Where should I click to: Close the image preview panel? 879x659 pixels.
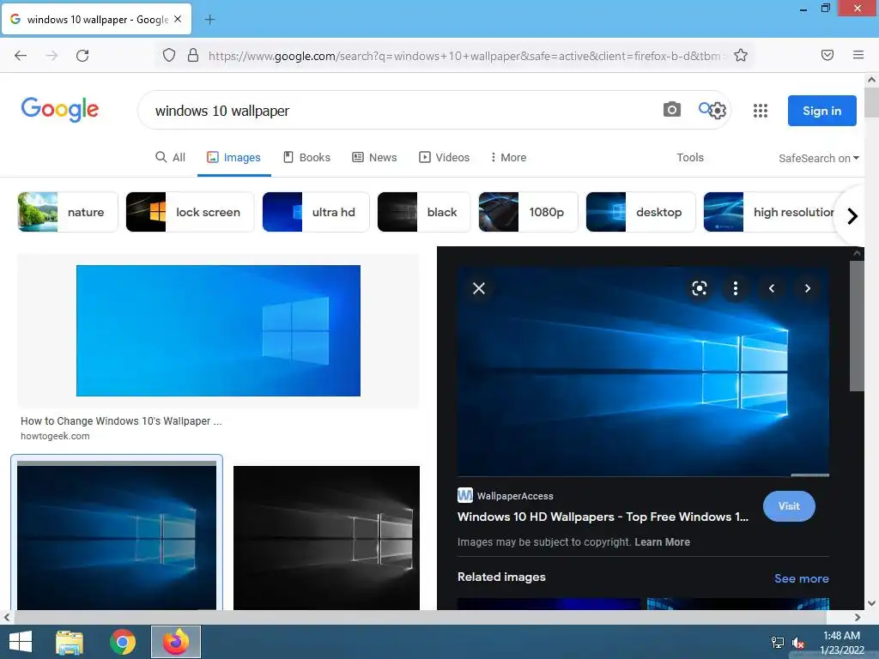(479, 288)
